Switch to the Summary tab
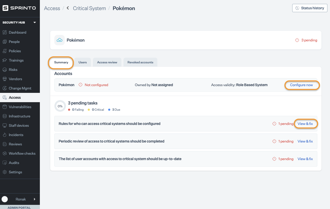The width and height of the screenshot is (330, 209). (61, 62)
